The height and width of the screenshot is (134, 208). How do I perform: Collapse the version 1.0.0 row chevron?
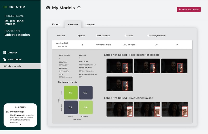177,45
